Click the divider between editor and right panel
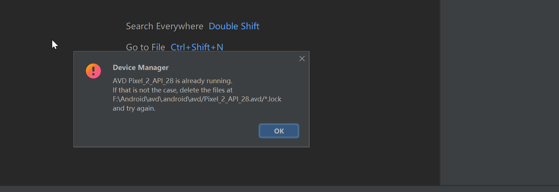This screenshot has width=559, height=192. coord(440,93)
